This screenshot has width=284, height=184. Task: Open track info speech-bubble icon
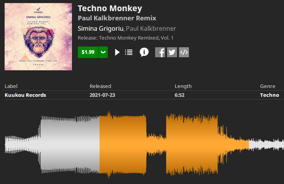[144, 52]
